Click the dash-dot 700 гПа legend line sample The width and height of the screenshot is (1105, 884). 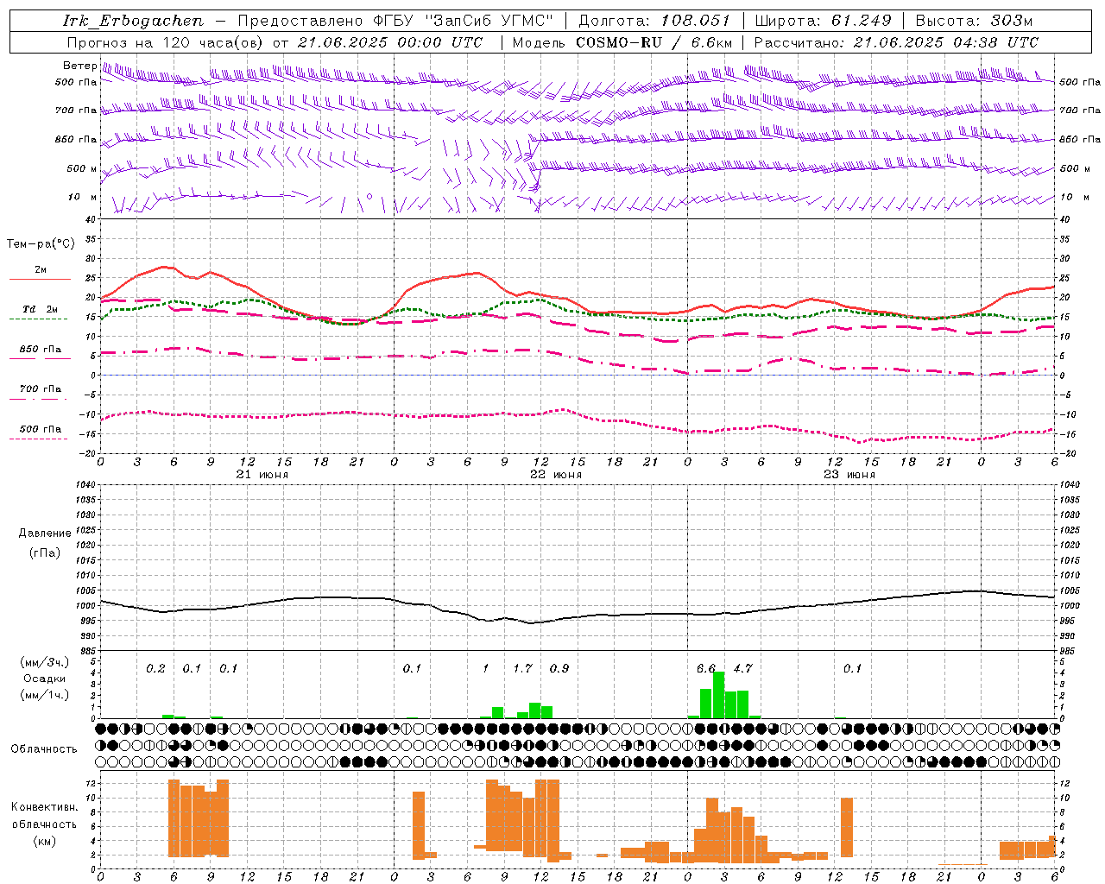(38, 399)
